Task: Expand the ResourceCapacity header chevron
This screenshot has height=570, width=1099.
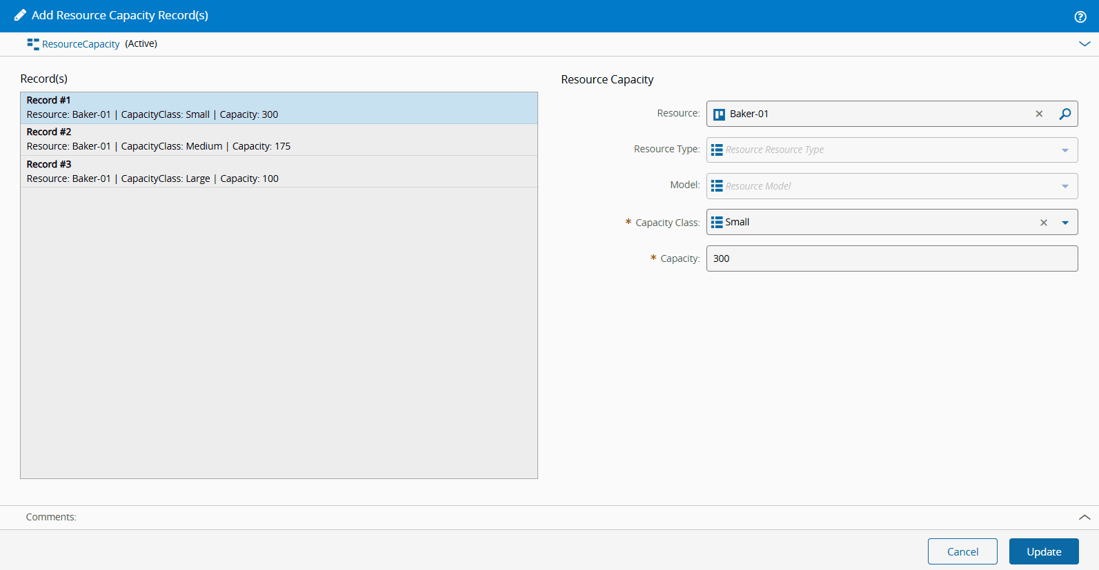Action: pos(1085,44)
